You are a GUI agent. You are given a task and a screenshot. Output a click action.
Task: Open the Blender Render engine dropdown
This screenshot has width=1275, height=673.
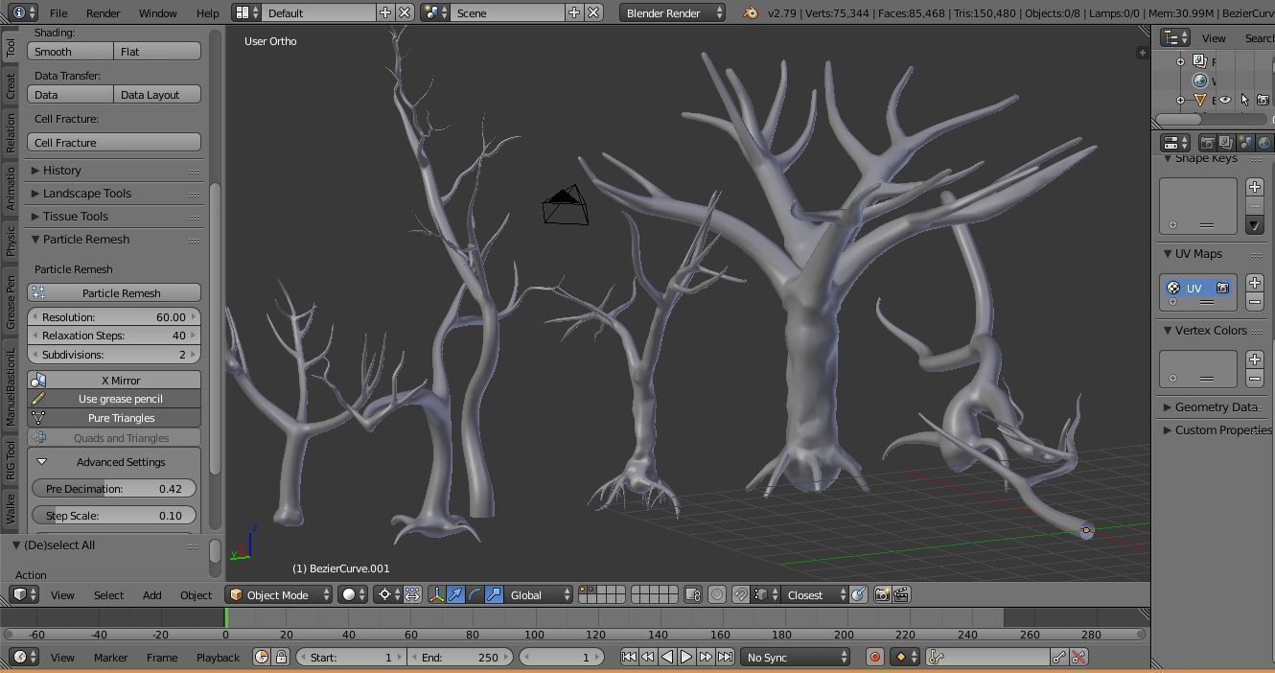672,12
